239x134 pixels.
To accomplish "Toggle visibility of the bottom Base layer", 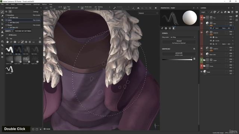I will click(x=202, y=72).
